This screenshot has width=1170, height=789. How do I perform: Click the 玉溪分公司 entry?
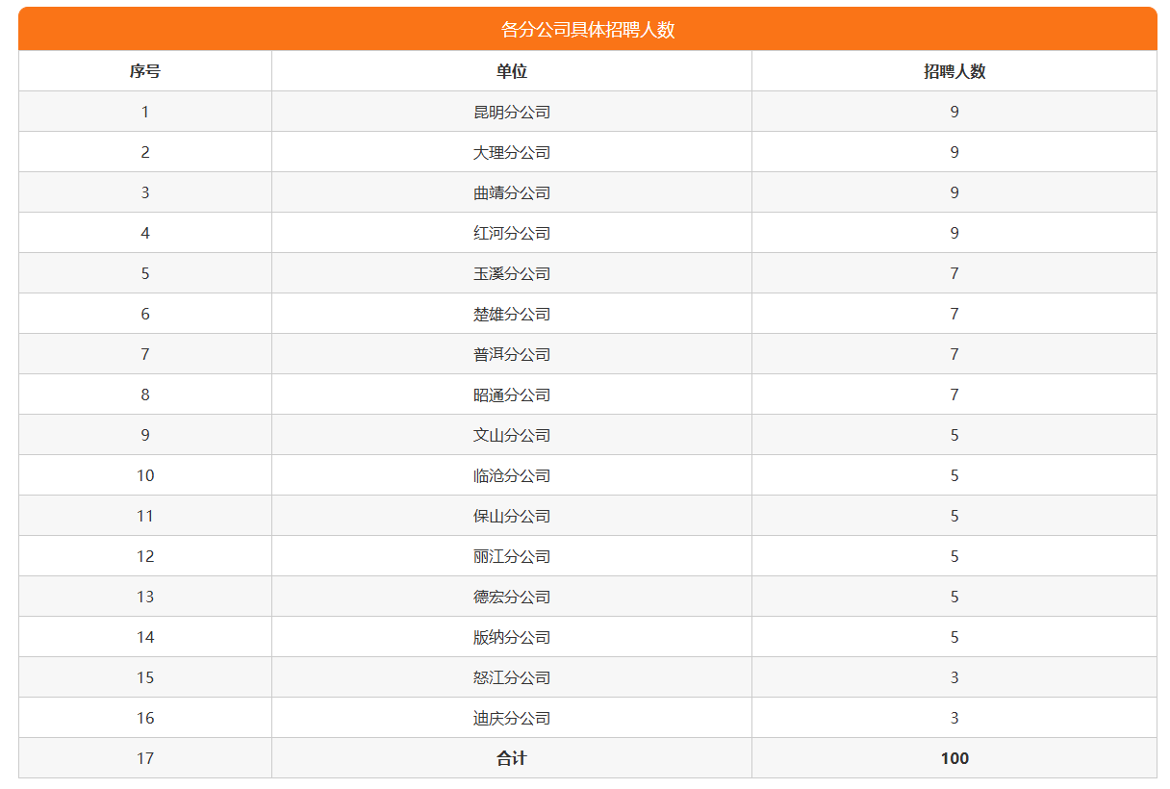pos(511,273)
